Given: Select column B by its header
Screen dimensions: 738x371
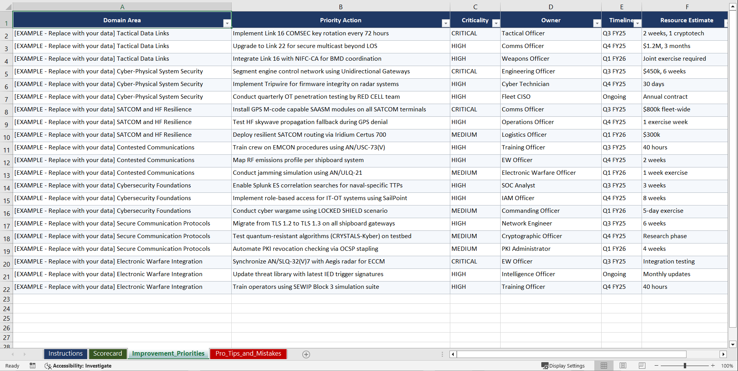Looking at the screenshot, I should point(341,7).
